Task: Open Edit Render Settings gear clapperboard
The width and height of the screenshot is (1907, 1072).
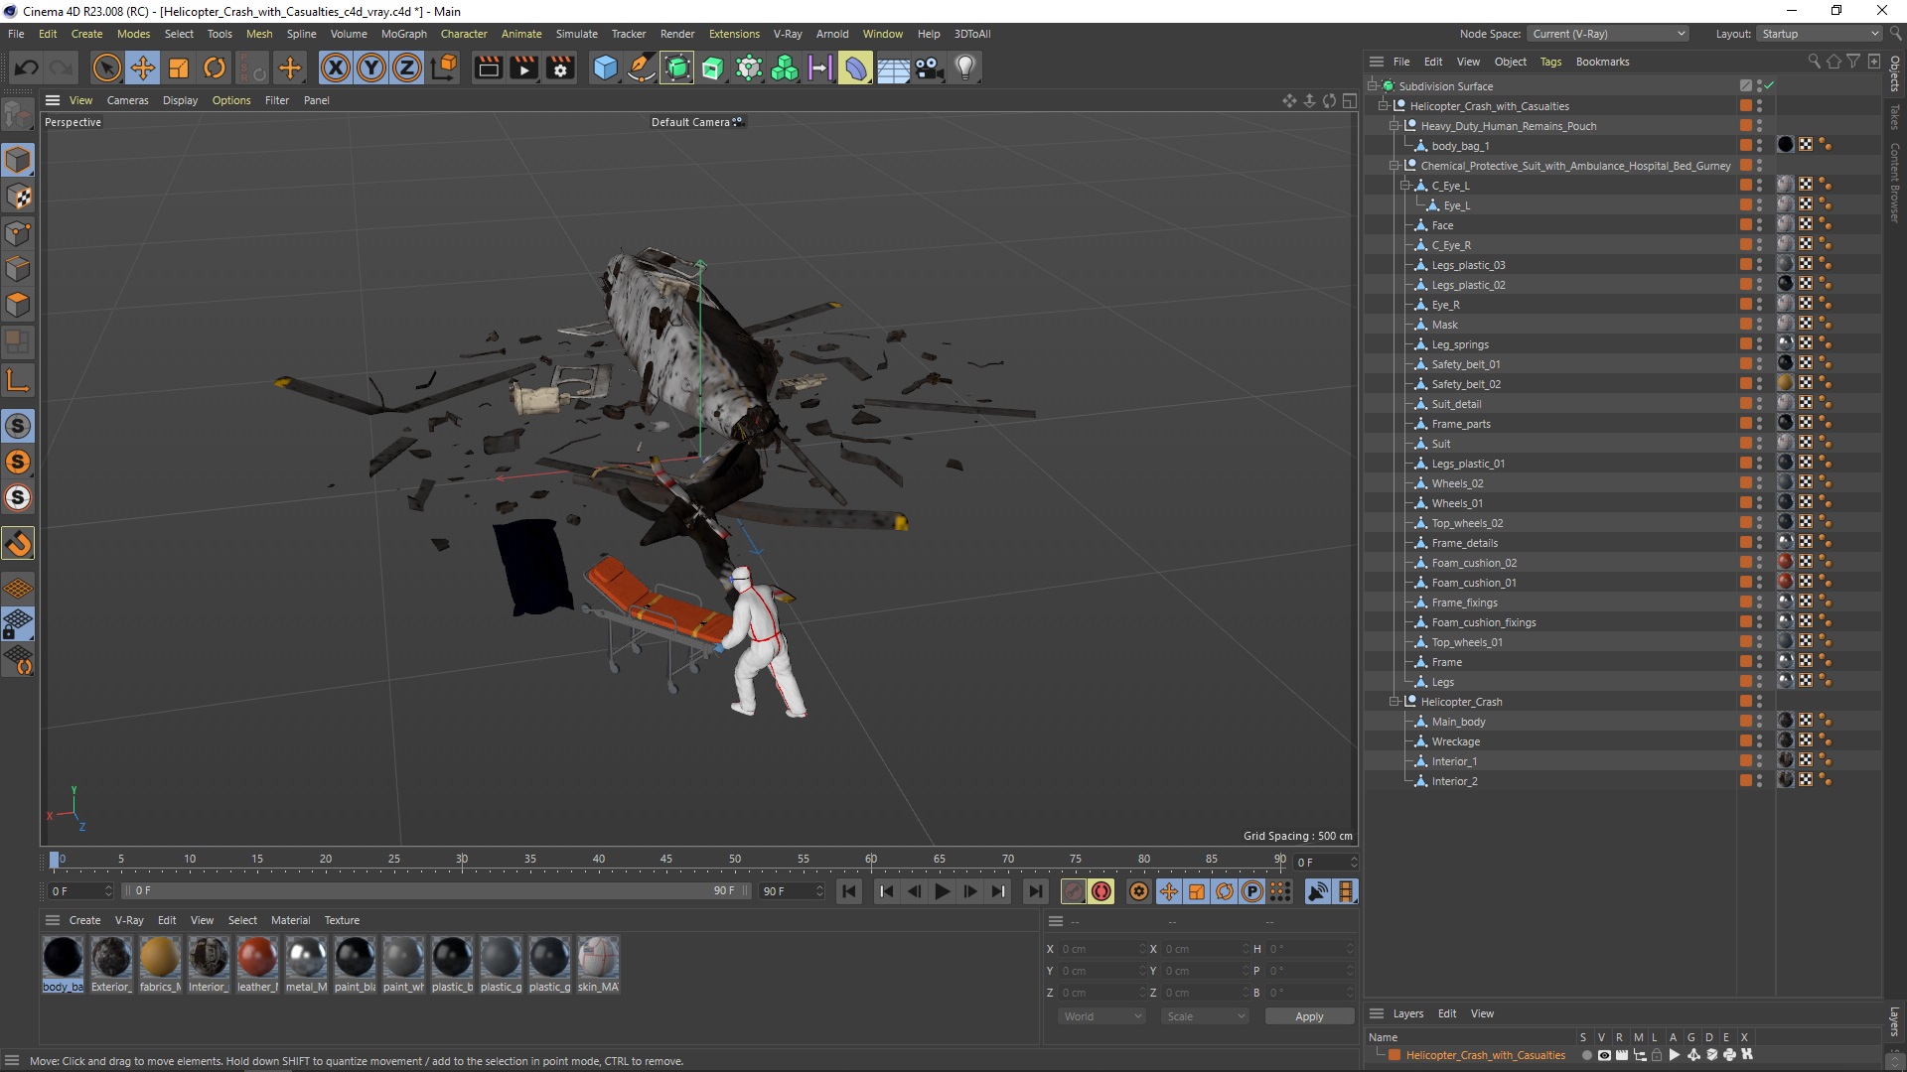Action: point(561,67)
